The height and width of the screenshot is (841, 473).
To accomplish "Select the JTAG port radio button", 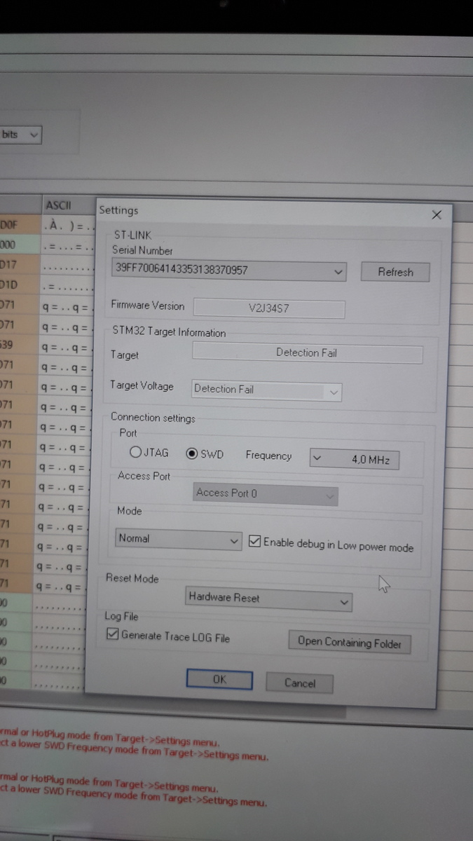I will (x=135, y=453).
